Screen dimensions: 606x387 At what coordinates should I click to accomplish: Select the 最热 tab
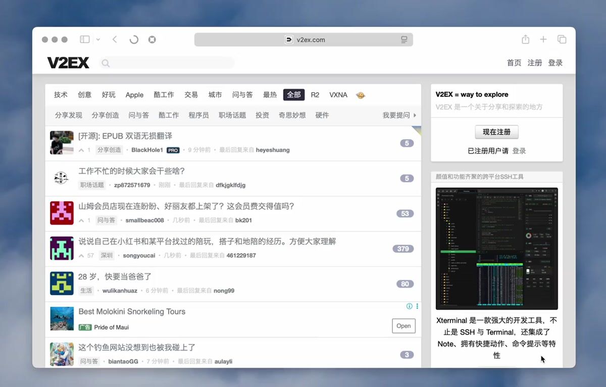(x=270, y=94)
